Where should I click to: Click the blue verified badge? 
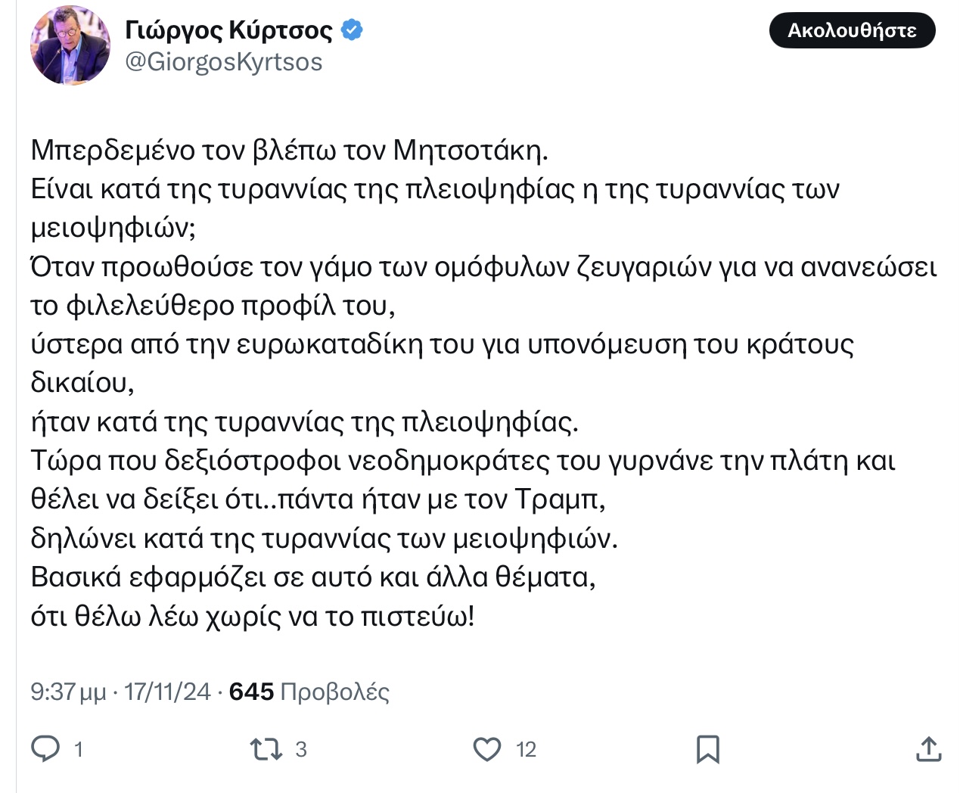click(352, 30)
